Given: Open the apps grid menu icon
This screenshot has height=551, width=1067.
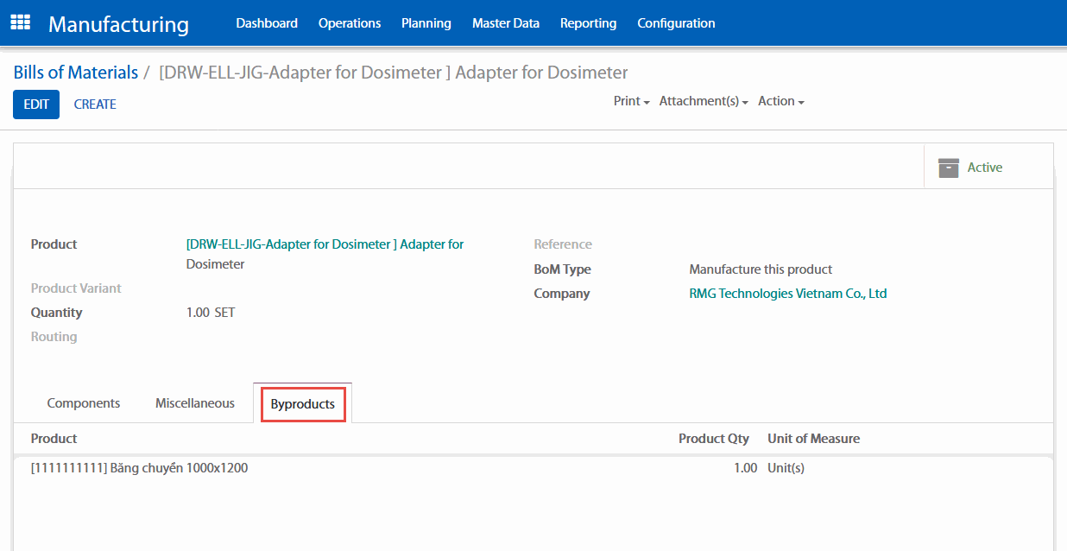Looking at the screenshot, I should click(x=20, y=23).
